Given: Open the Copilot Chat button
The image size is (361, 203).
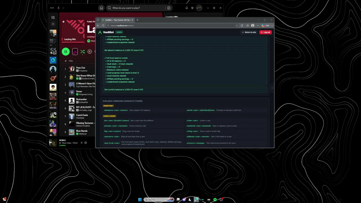Looking at the screenshot, I should tap(266, 25).
